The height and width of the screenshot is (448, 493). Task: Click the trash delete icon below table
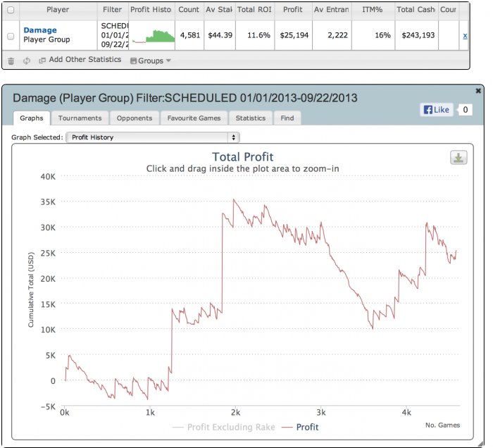11,61
